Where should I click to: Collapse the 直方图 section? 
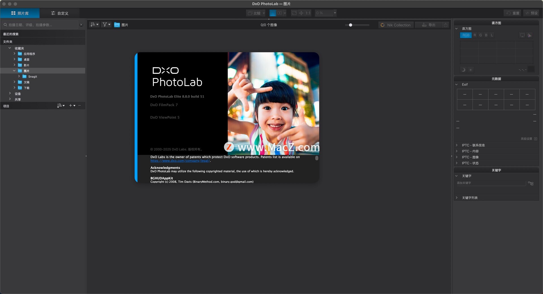[456, 29]
